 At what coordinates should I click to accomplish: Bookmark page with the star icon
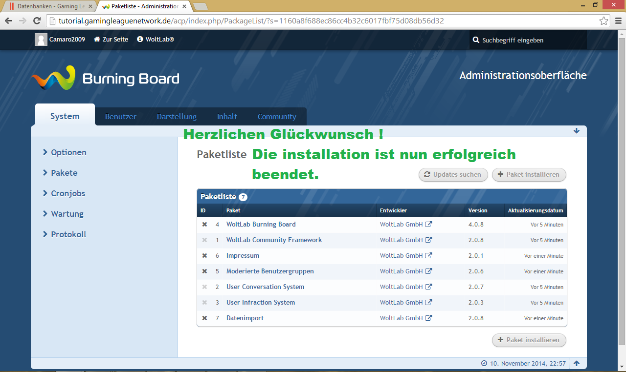pyautogui.click(x=604, y=21)
